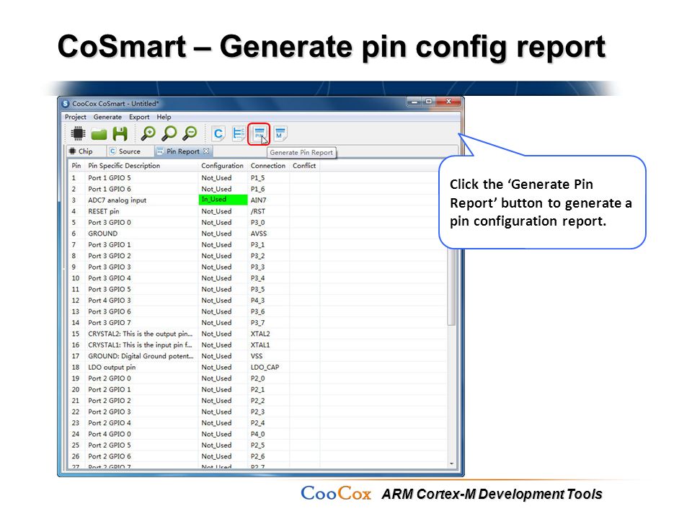Open the Project menu
The image size is (692, 519).
(76, 117)
